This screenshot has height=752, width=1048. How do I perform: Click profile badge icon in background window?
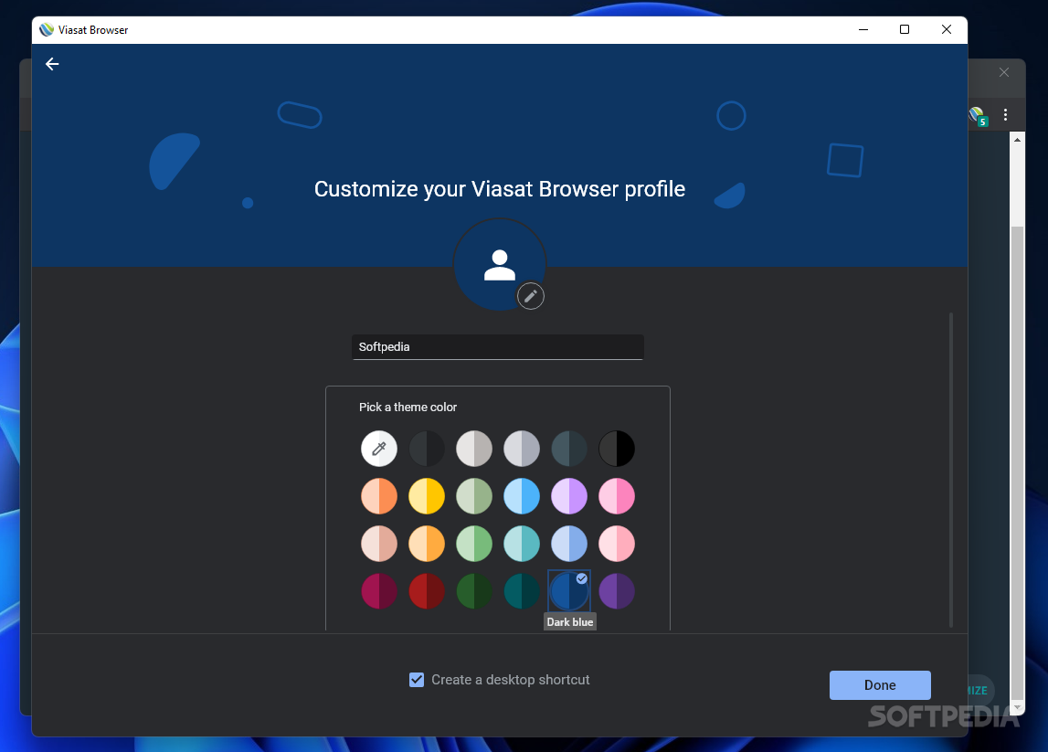pyautogui.click(x=978, y=116)
